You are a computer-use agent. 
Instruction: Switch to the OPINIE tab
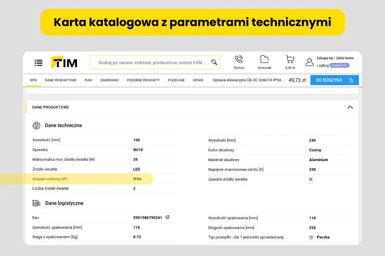pyautogui.click(x=198, y=80)
